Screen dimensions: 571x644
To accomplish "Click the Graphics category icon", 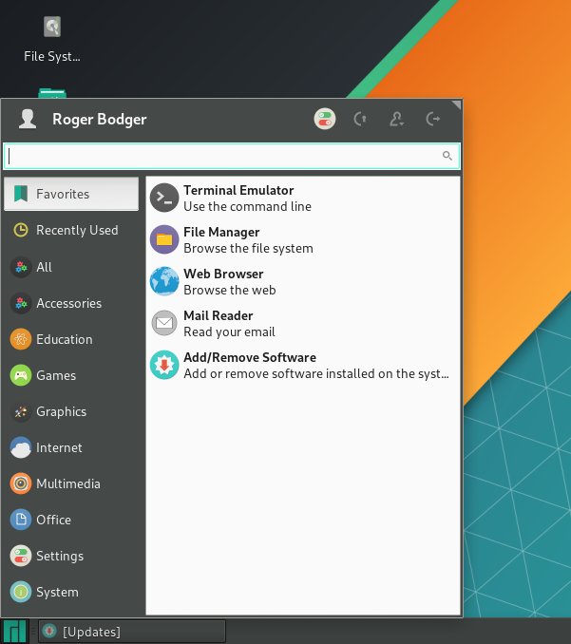I will tap(21, 411).
